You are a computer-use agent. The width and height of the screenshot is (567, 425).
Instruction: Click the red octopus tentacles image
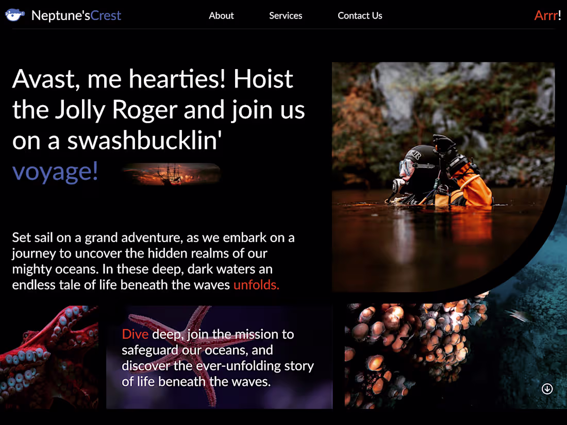pos(49,357)
